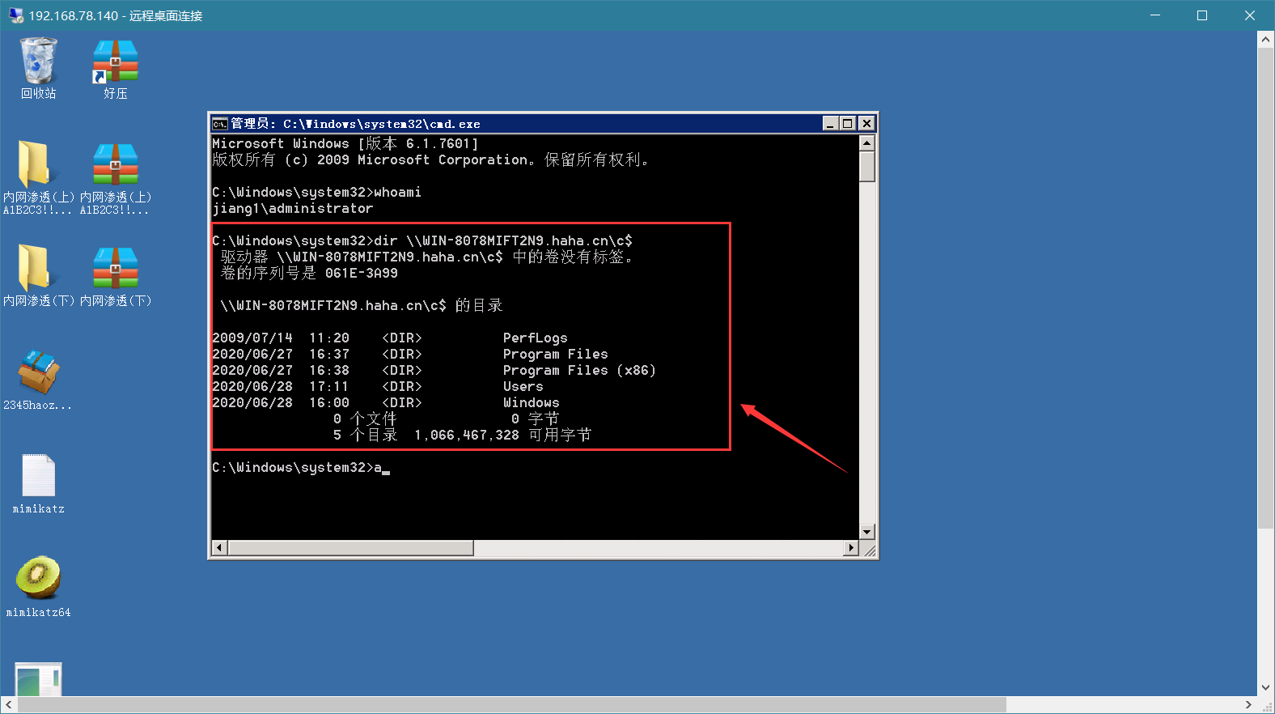Screen dimensions: 1275x714
Task: Click the Remote Desktop horizontal scrollbar thumb
Action: pyautogui.click(x=511, y=704)
